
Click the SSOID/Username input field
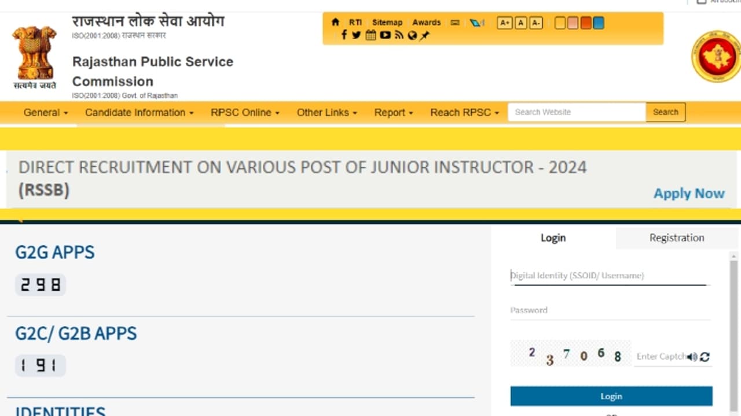tap(608, 276)
